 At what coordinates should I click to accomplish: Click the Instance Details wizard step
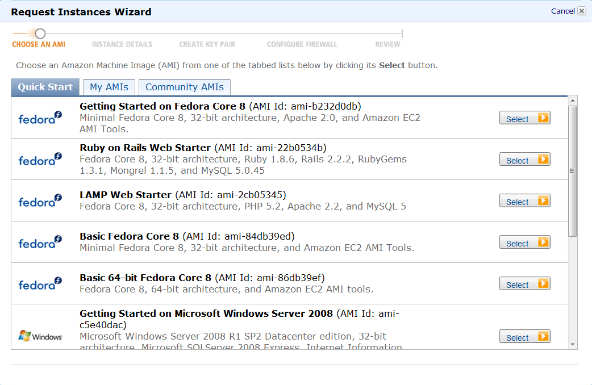coord(122,44)
